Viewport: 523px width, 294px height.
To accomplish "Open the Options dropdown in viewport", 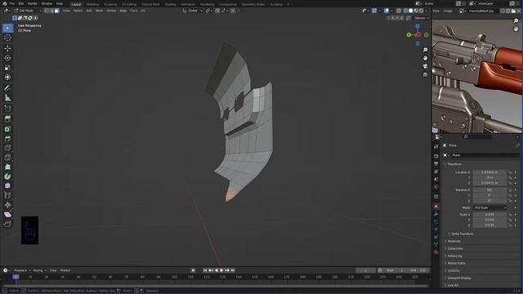I will click(x=422, y=18).
